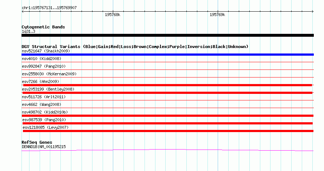Click the left arrow of the ruler

[23, 12]
